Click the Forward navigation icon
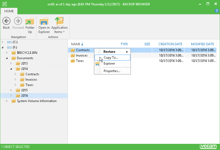The height and width of the screenshot is (150, 220). point(18,21)
